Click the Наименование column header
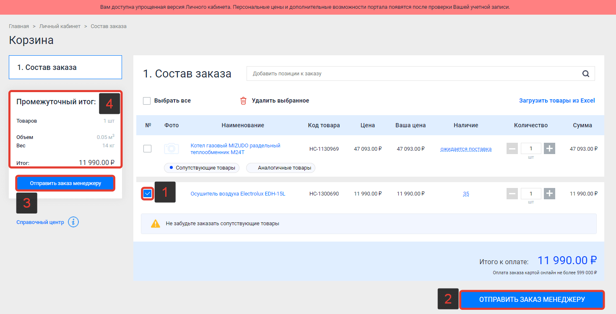Screen dimensions: 616x314 click(243, 125)
